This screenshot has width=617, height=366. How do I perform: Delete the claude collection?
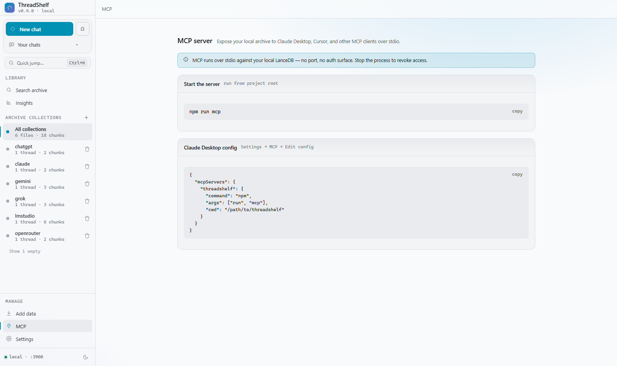pos(87,166)
